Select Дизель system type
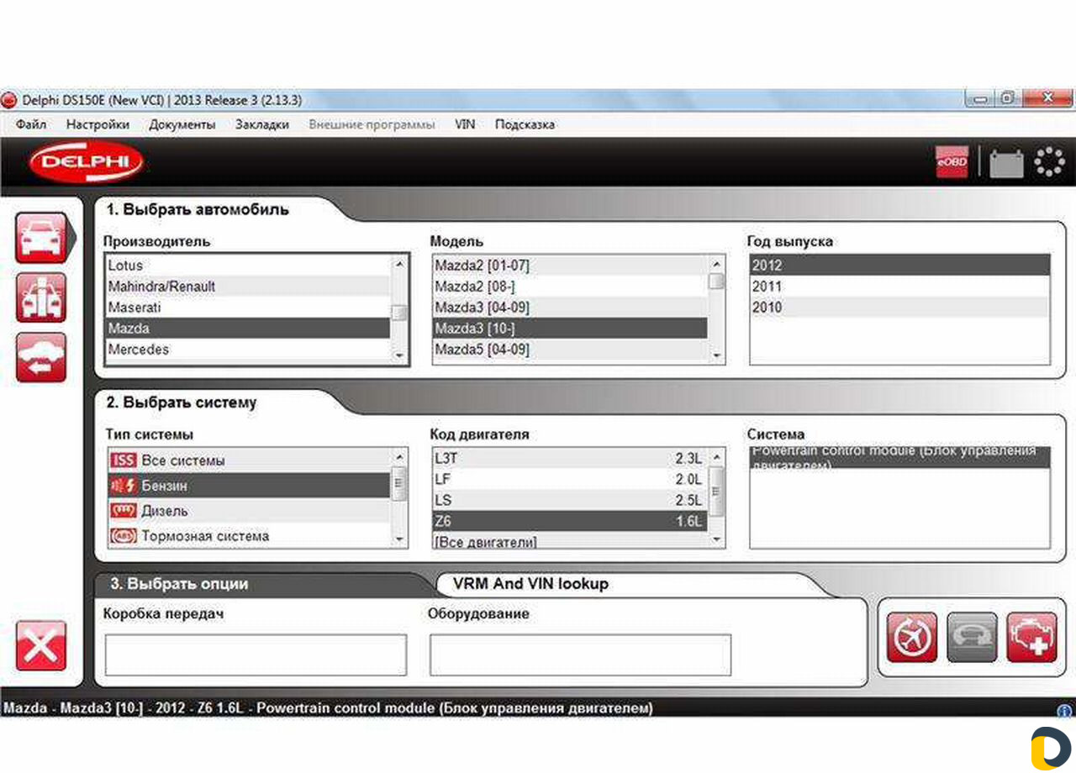 249,510
